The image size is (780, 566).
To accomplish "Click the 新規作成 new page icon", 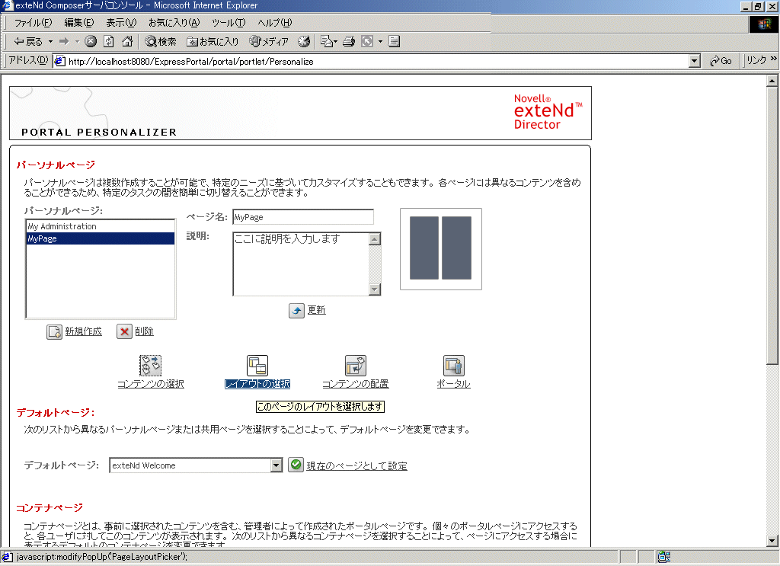I will 54,331.
